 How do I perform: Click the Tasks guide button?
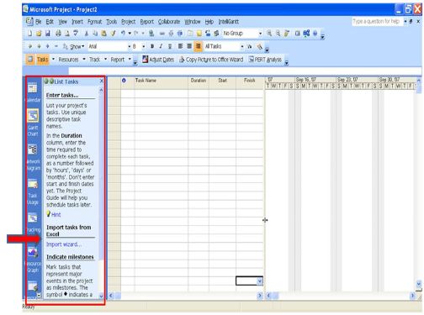tap(43, 60)
